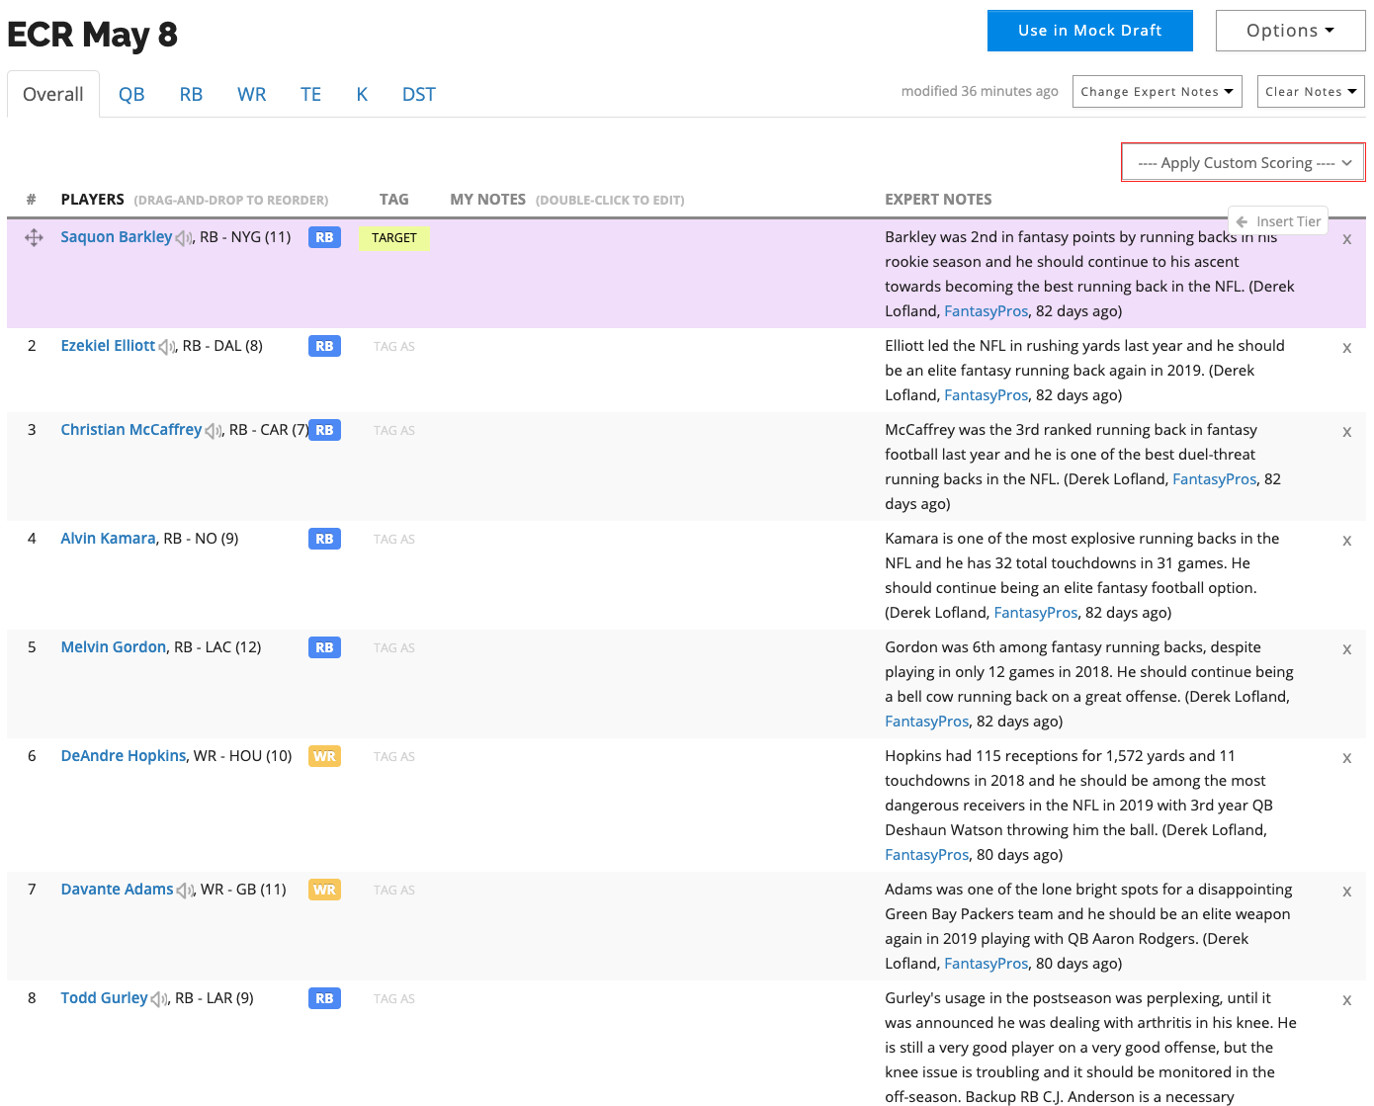Click Use in Mock Draft button
Viewport: 1374px width, 1106px height.
1090,31
